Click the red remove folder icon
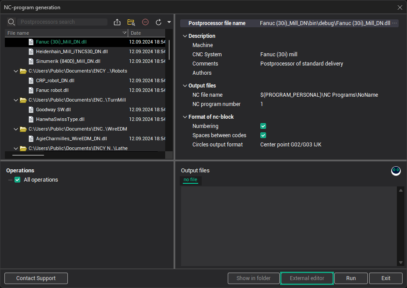This screenshot has width=407, height=288. point(145,22)
